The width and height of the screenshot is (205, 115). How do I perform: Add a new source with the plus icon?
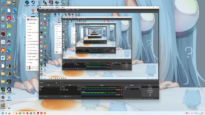pyautogui.click(x=61, y=96)
